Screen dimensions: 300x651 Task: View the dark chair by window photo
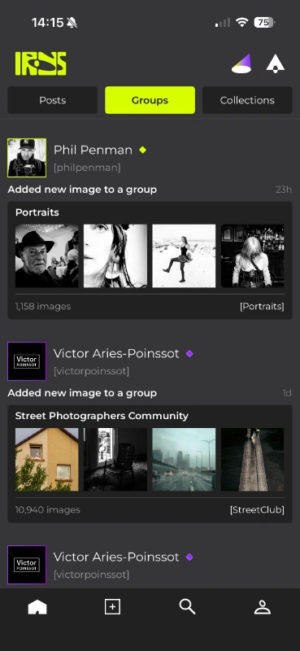point(115,459)
